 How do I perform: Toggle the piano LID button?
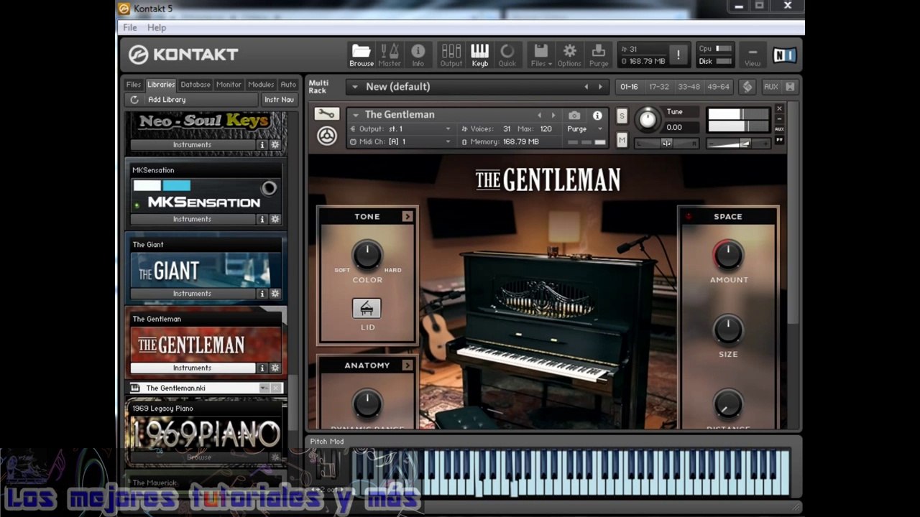(367, 309)
